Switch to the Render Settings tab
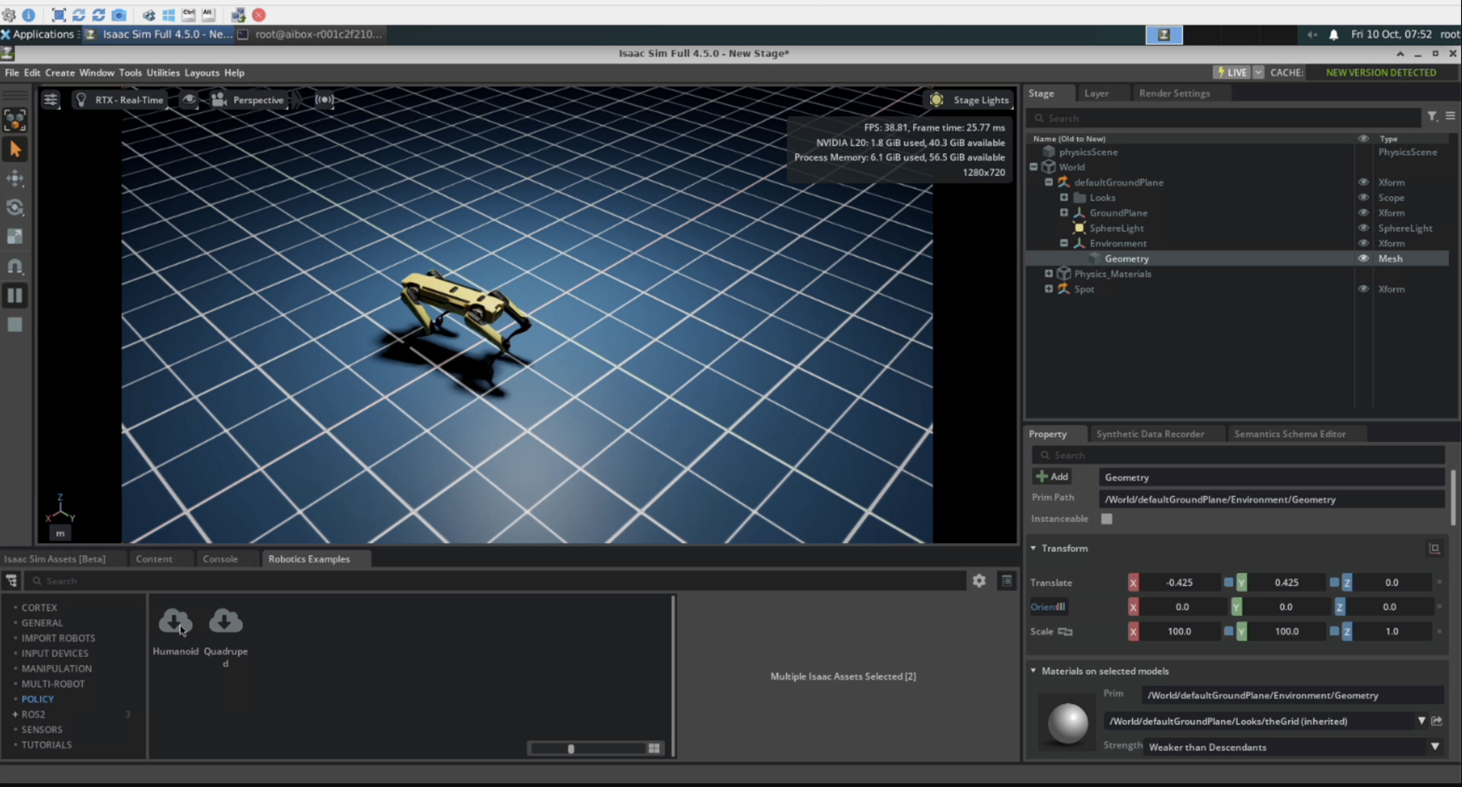 click(x=1174, y=93)
